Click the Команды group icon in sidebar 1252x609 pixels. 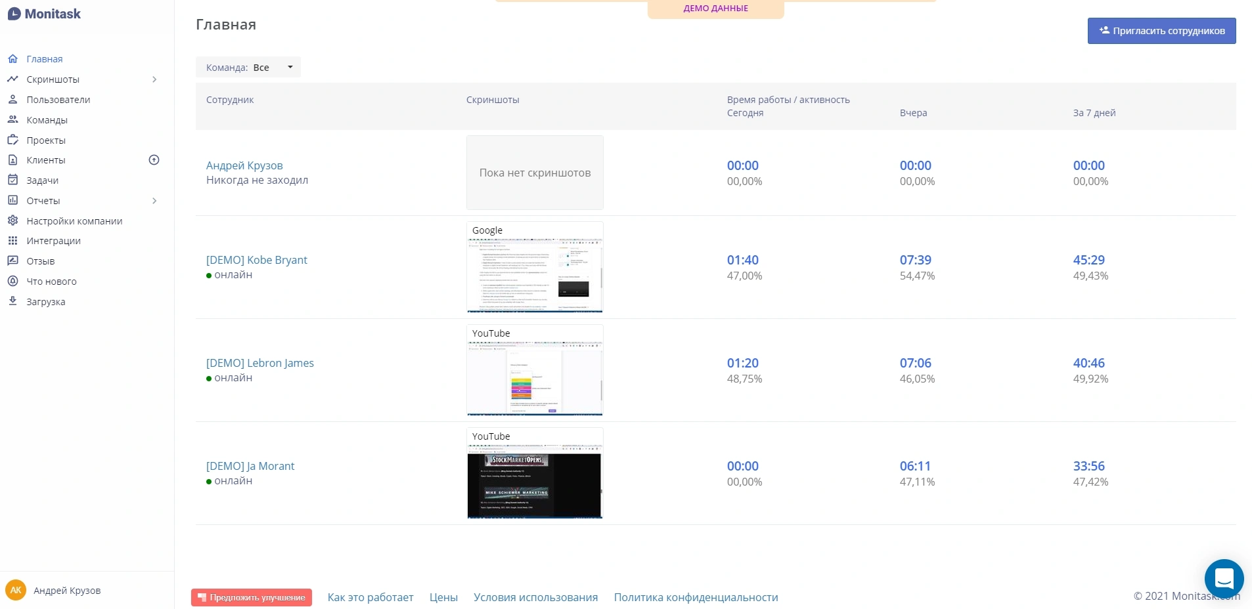[x=12, y=120]
